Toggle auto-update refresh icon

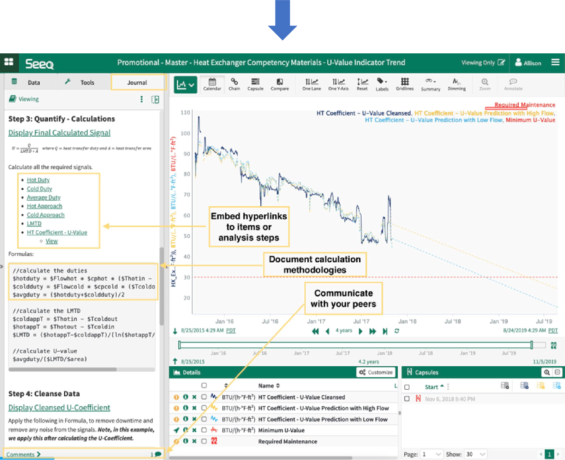coord(397,331)
